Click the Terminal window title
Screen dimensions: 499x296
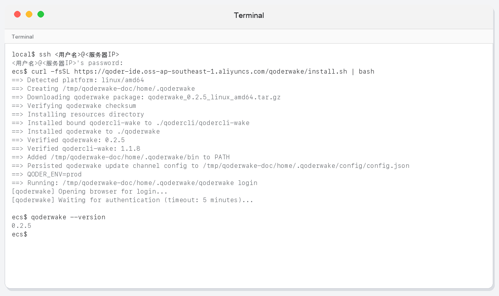coord(249,15)
